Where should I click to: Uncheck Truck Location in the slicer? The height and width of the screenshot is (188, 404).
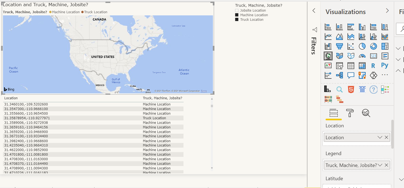pos(237,20)
